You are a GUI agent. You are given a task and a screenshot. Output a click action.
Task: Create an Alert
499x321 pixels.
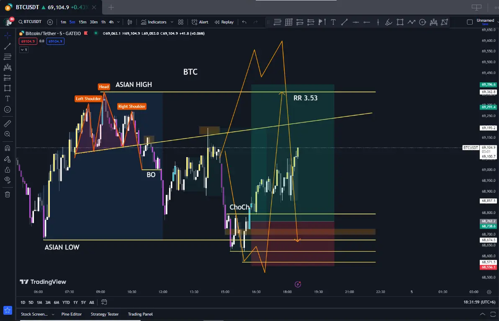(200, 22)
